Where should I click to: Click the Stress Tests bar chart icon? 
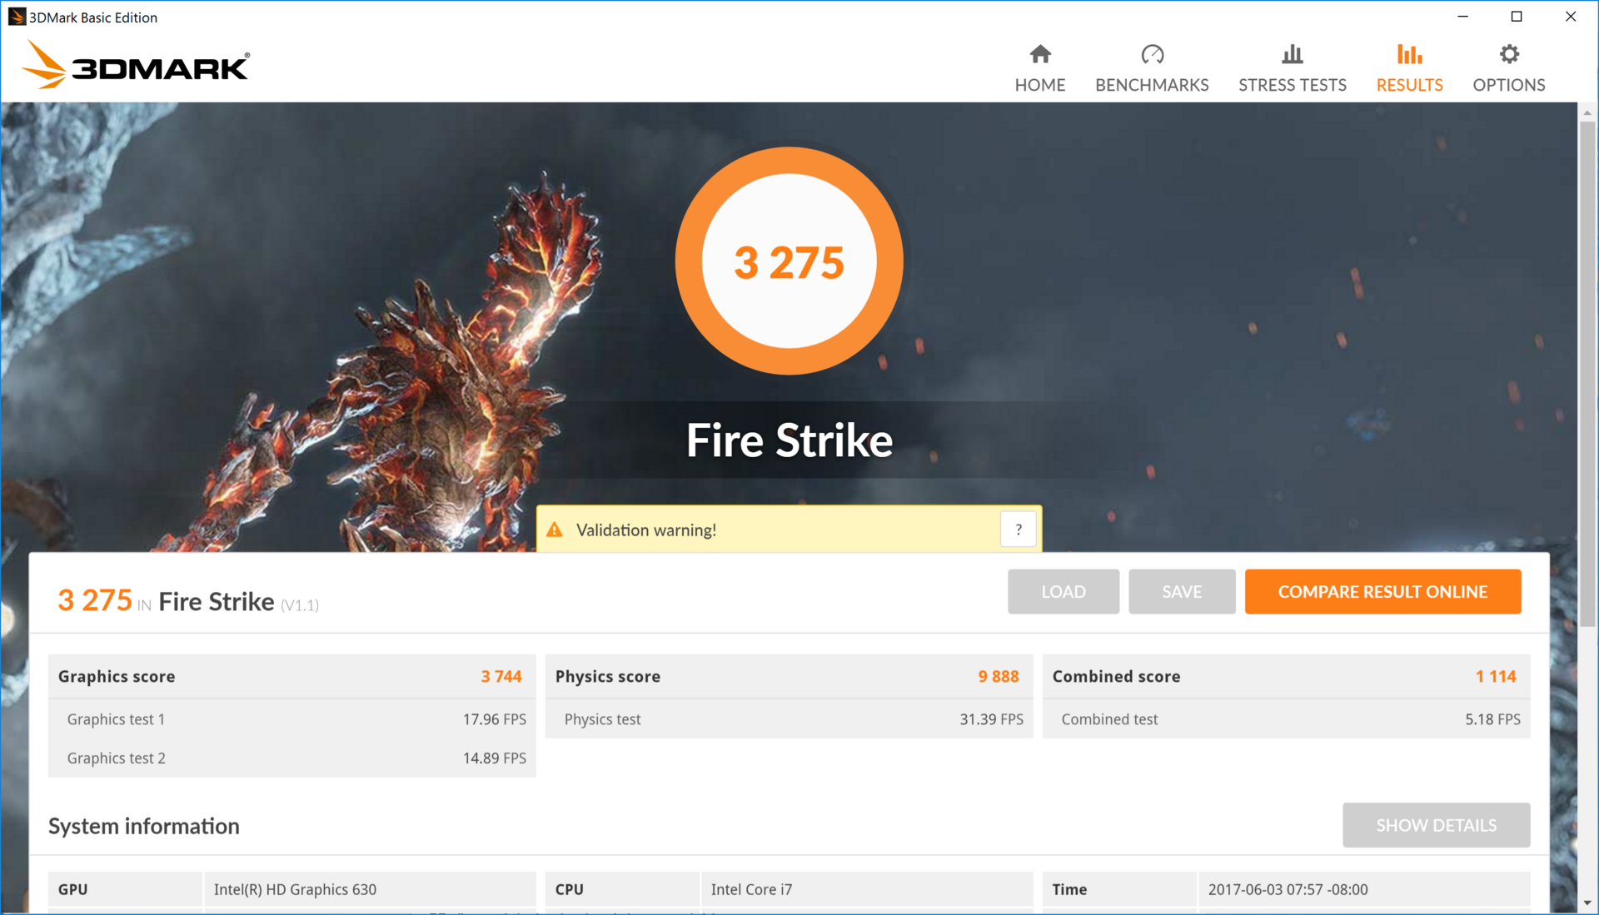click(1292, 54)
